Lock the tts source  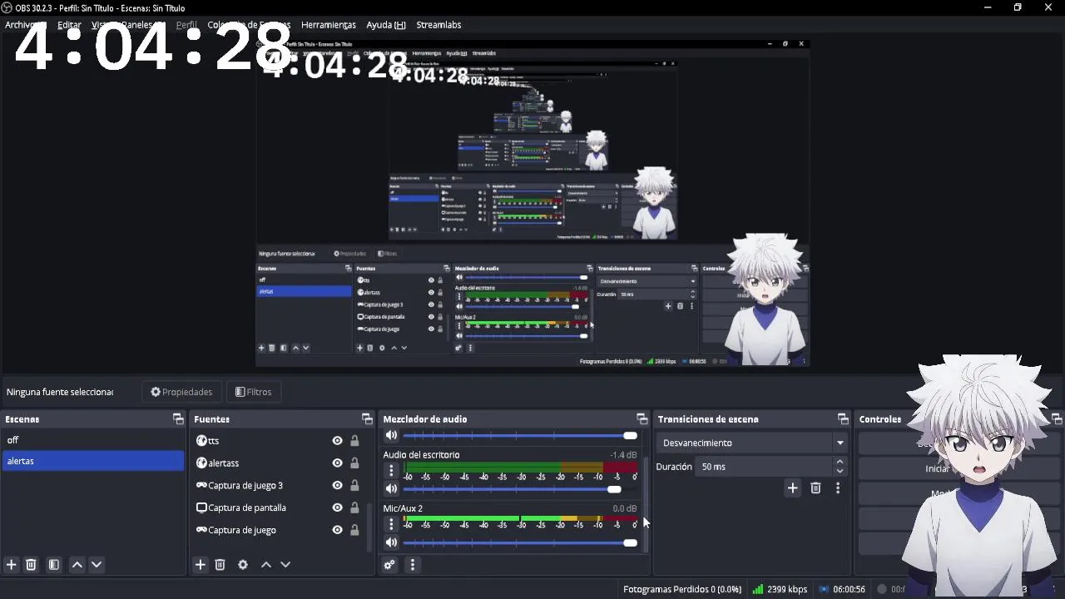pyautogui.click(x=354, y=441)
